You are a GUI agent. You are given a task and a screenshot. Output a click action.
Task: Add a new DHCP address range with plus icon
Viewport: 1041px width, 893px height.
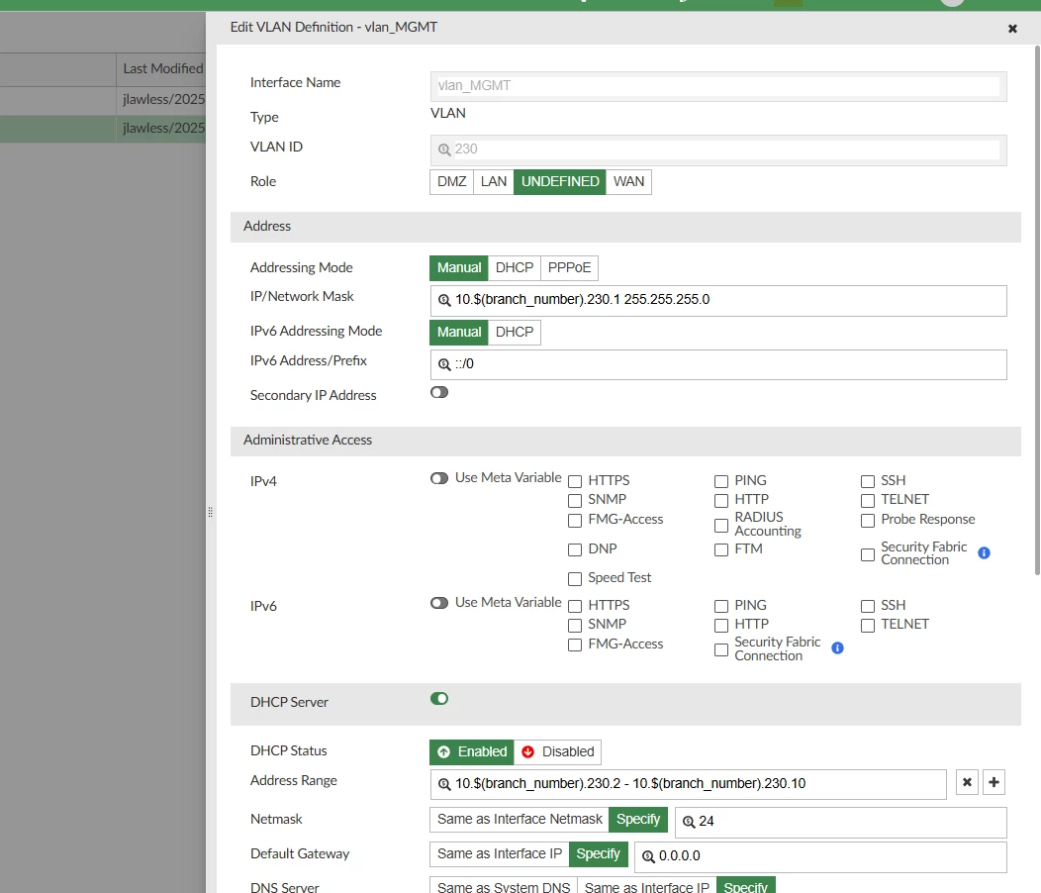[x=994, y=782]
